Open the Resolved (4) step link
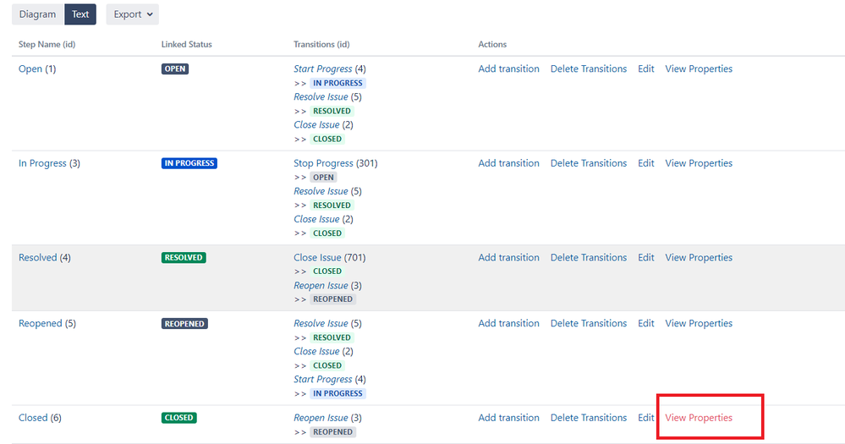Image resolution: width=845 pixels, height=444 pixels. point(38,258)
